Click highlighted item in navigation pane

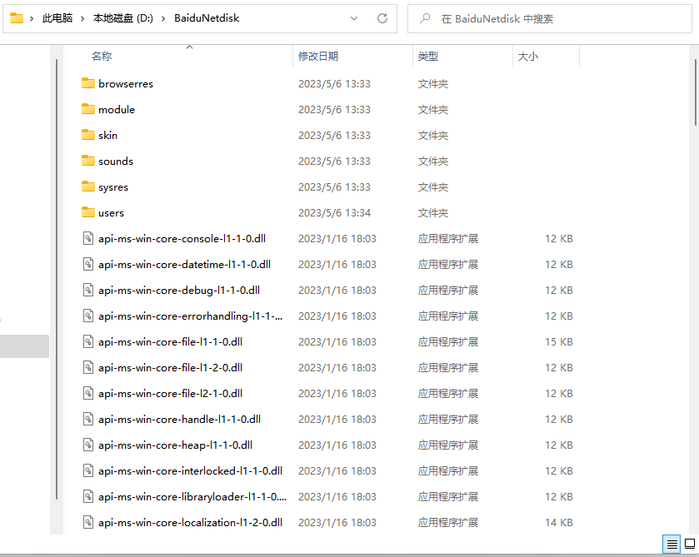24,346
